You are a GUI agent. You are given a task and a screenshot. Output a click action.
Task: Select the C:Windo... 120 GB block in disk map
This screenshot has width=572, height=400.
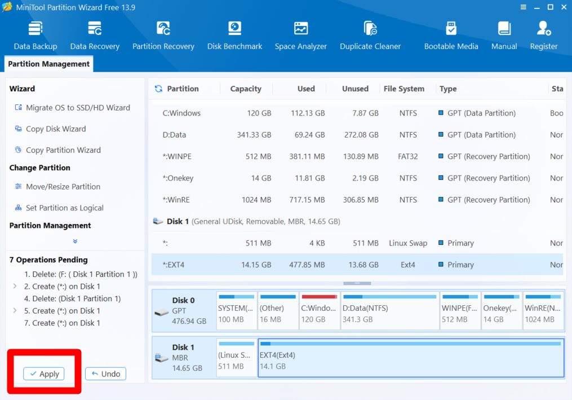click(x=319, y=311)
